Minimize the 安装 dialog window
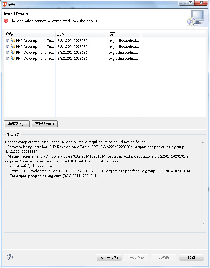Image resolution: width=210 pixels, height=268 pixels. coord(183,3)
